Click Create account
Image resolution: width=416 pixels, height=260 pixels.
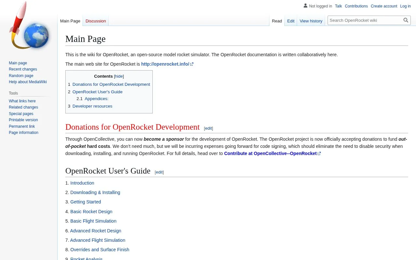pos(384,6)
